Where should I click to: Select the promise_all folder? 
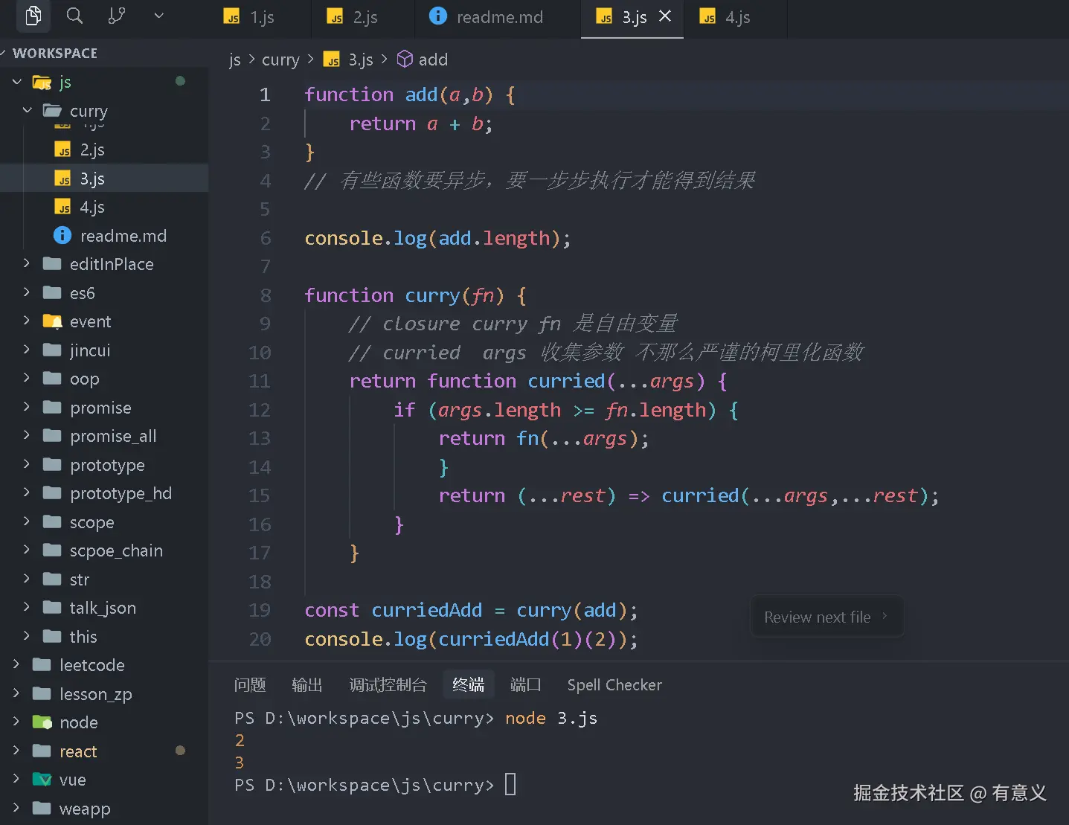tap(104, 436)
